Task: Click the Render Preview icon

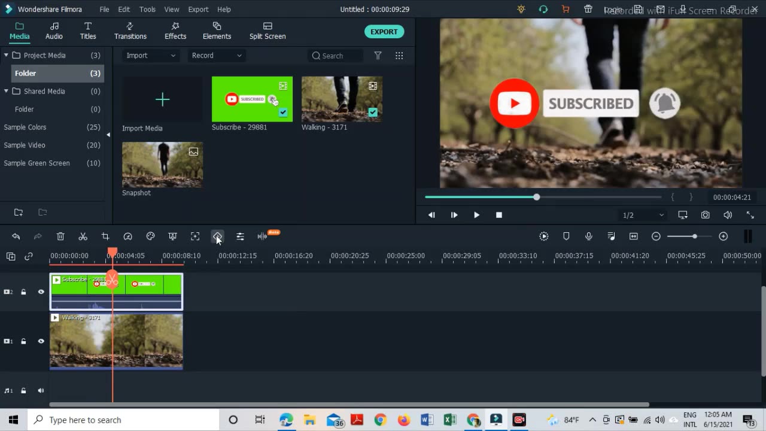Action: [x=544, y=236]
